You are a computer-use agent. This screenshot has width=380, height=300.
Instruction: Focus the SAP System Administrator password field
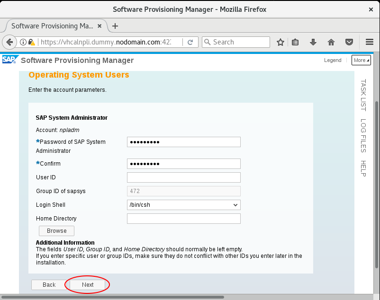[184, 142]
